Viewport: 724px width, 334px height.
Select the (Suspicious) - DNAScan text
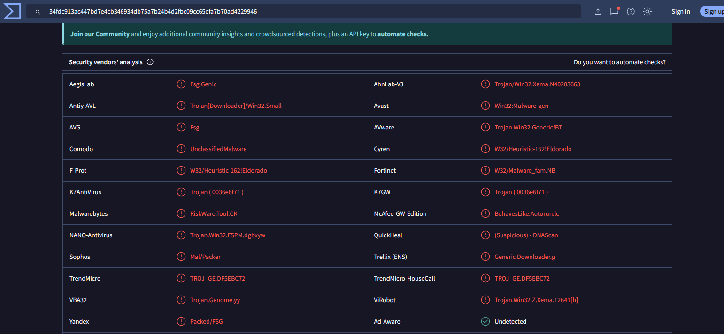[526, 235]
